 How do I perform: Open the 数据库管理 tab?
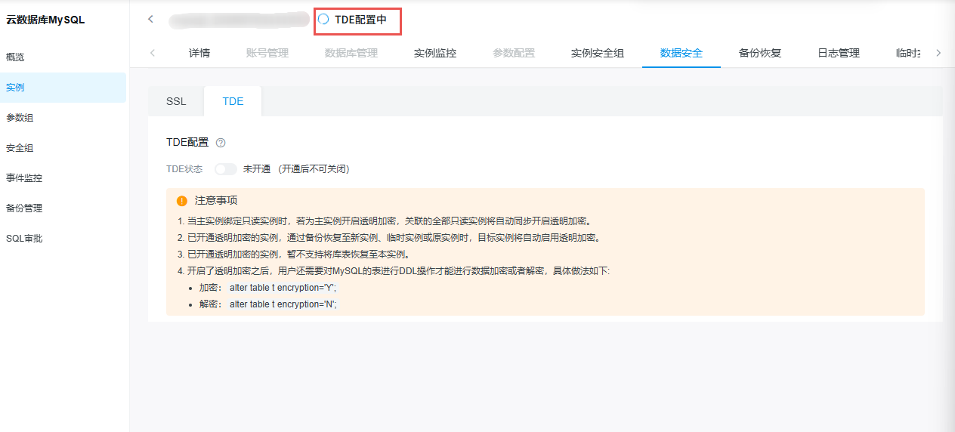click(351, 53)
